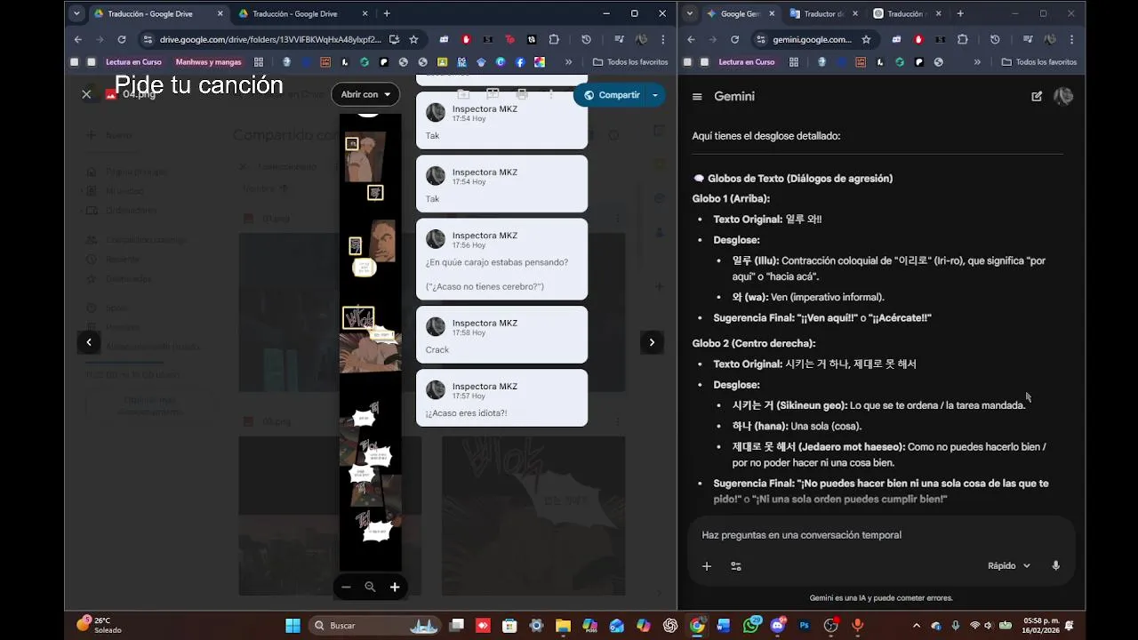Expand hidden bookmarks chevron in Gemini window
The height and width of the screenshot is (640, 1138).
click(x=977, y=62)
